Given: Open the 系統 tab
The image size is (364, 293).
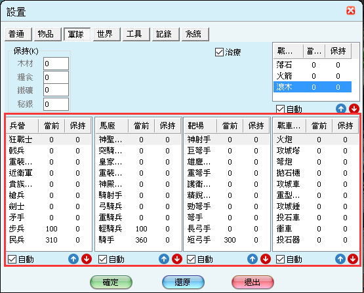Looking at the screenshot, I should 195,34.
